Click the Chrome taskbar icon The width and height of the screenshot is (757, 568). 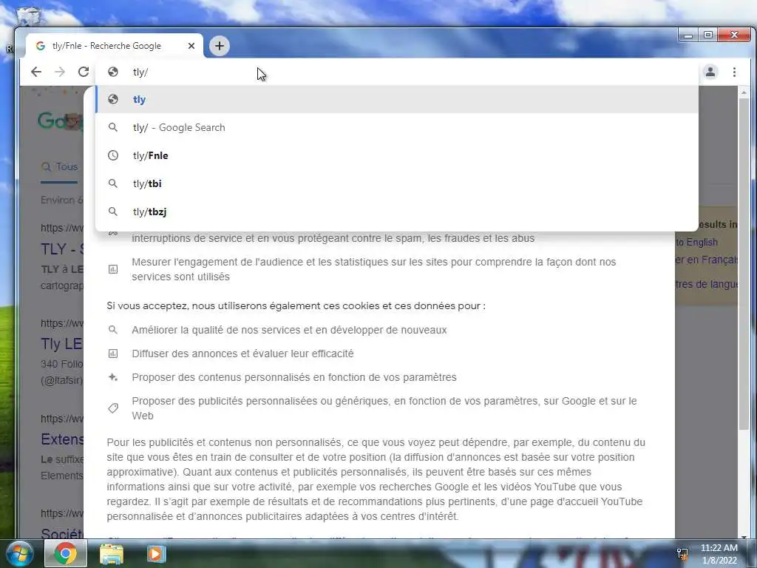[x=66, y=553]
